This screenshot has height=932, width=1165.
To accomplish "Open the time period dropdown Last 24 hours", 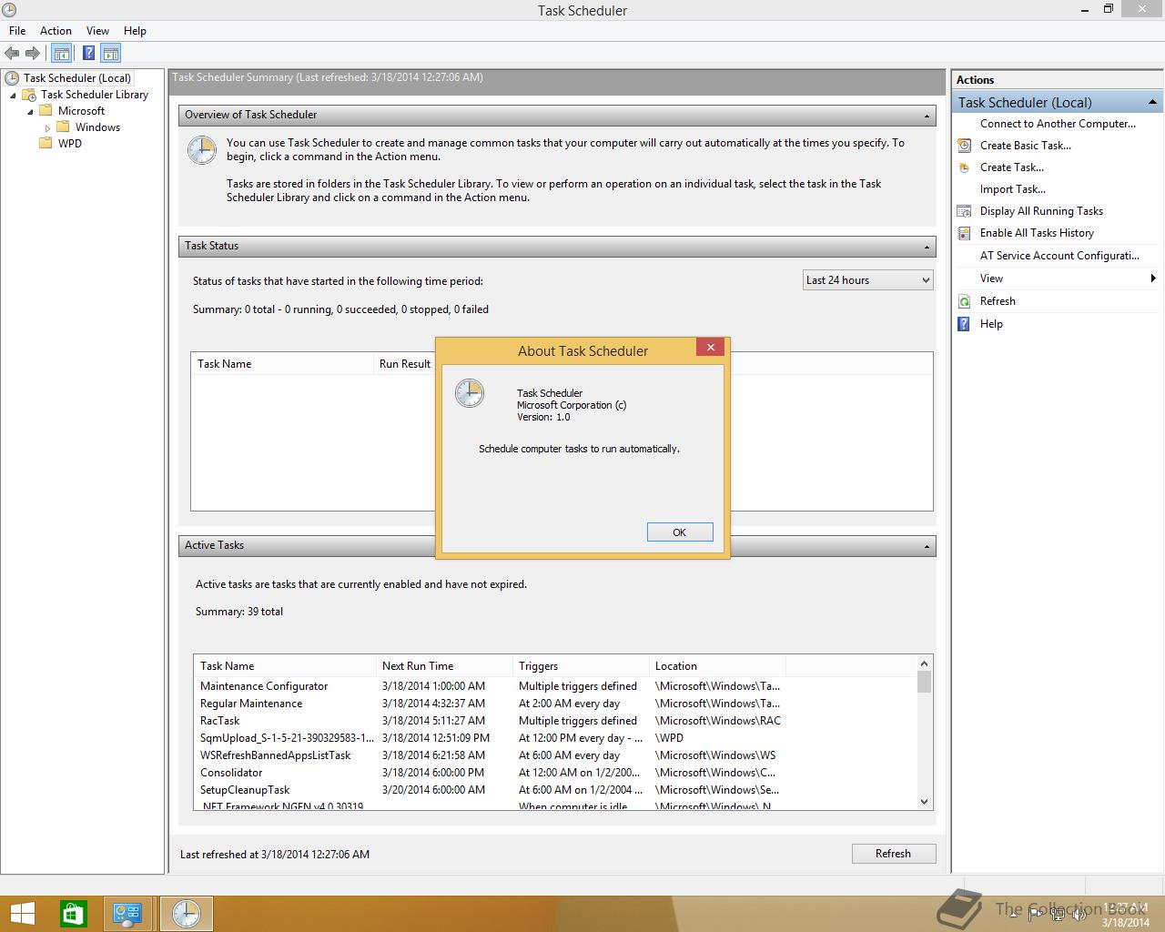I will (868, 280).
